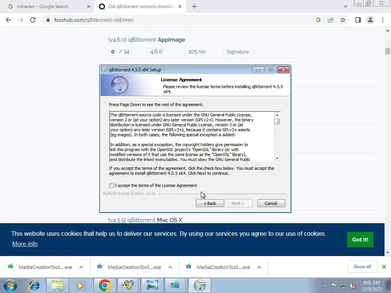The image size is (391, 293).
Task: Cancel the qBittorrent setup
Action: pyautogui.click(x=271, y=203)
